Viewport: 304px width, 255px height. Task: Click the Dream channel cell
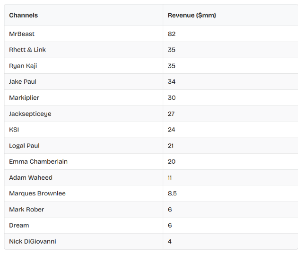point(19,225)
